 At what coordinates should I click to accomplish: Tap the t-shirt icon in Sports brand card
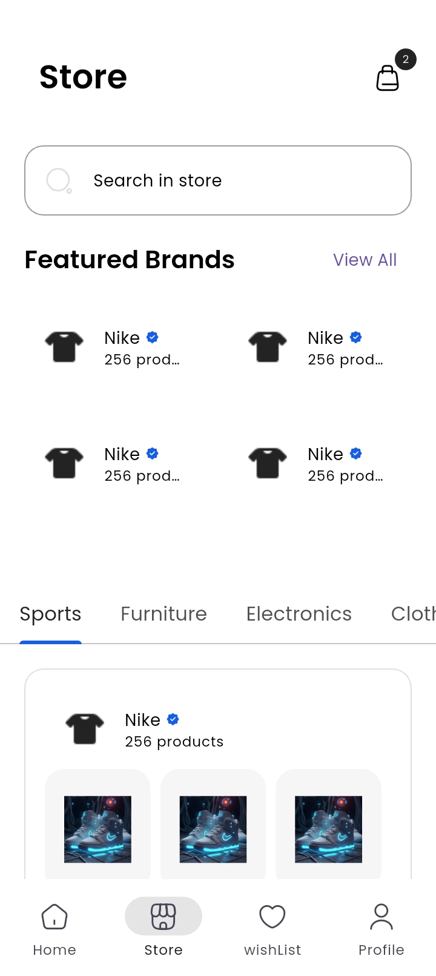point(85,728)
